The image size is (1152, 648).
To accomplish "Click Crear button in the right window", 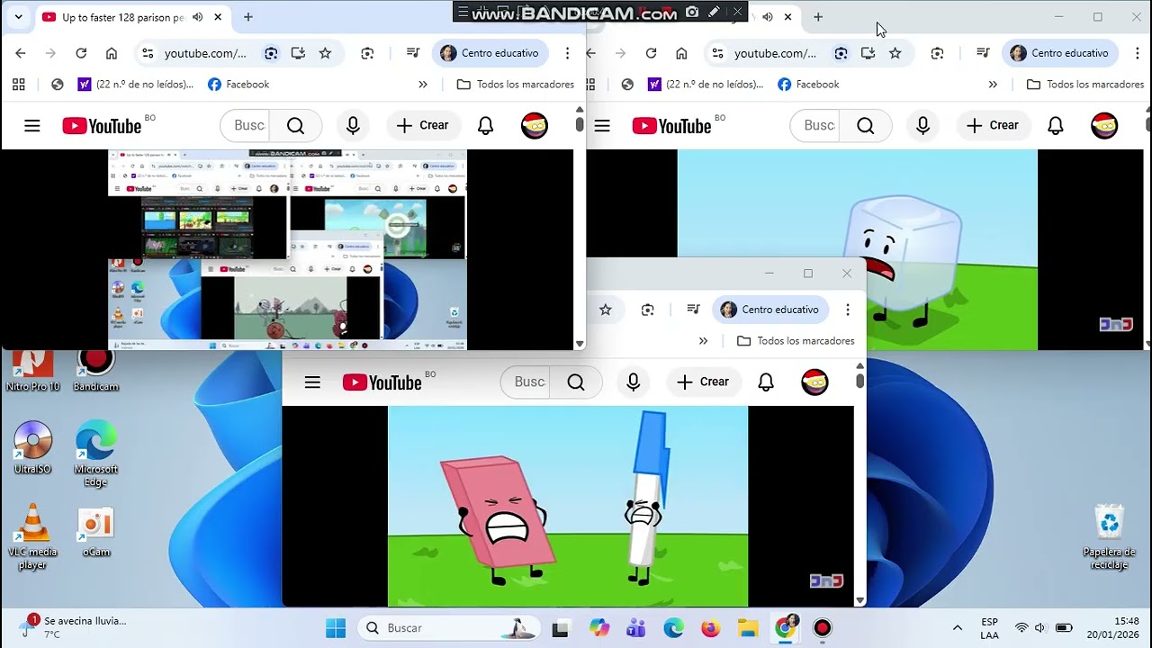I will pyautogui.click(x=993, y=126).
